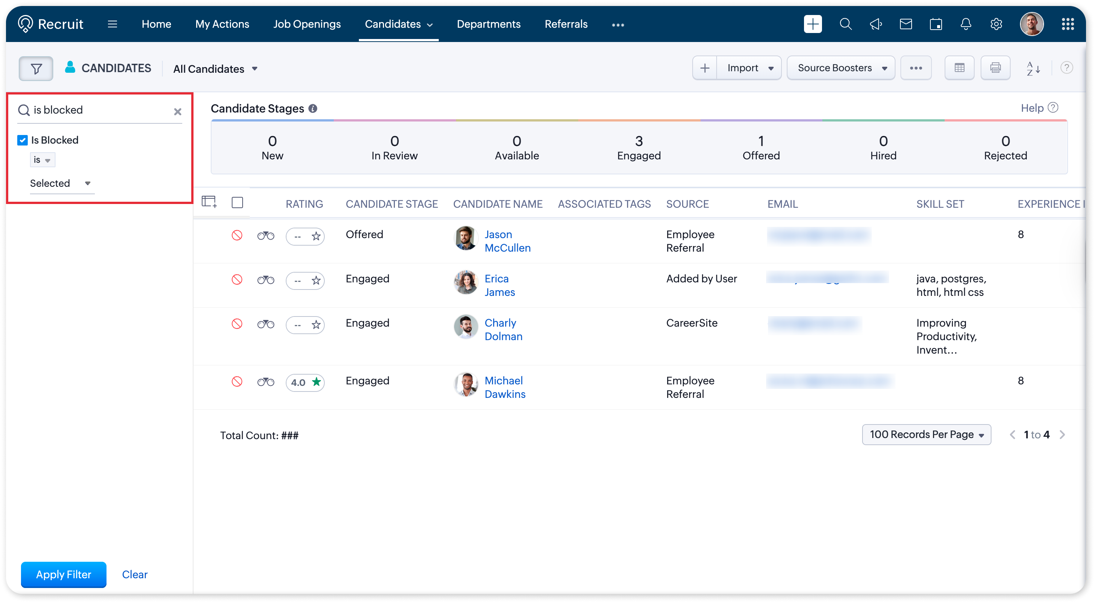This screenshot has width=1095, height=603.
Task: Open the 100 Records Per Page dropdown
Action: pyautogui.click(x=926, y=434)
